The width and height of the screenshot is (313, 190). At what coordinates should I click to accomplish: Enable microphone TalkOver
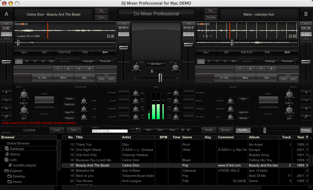tap(69, 104)
